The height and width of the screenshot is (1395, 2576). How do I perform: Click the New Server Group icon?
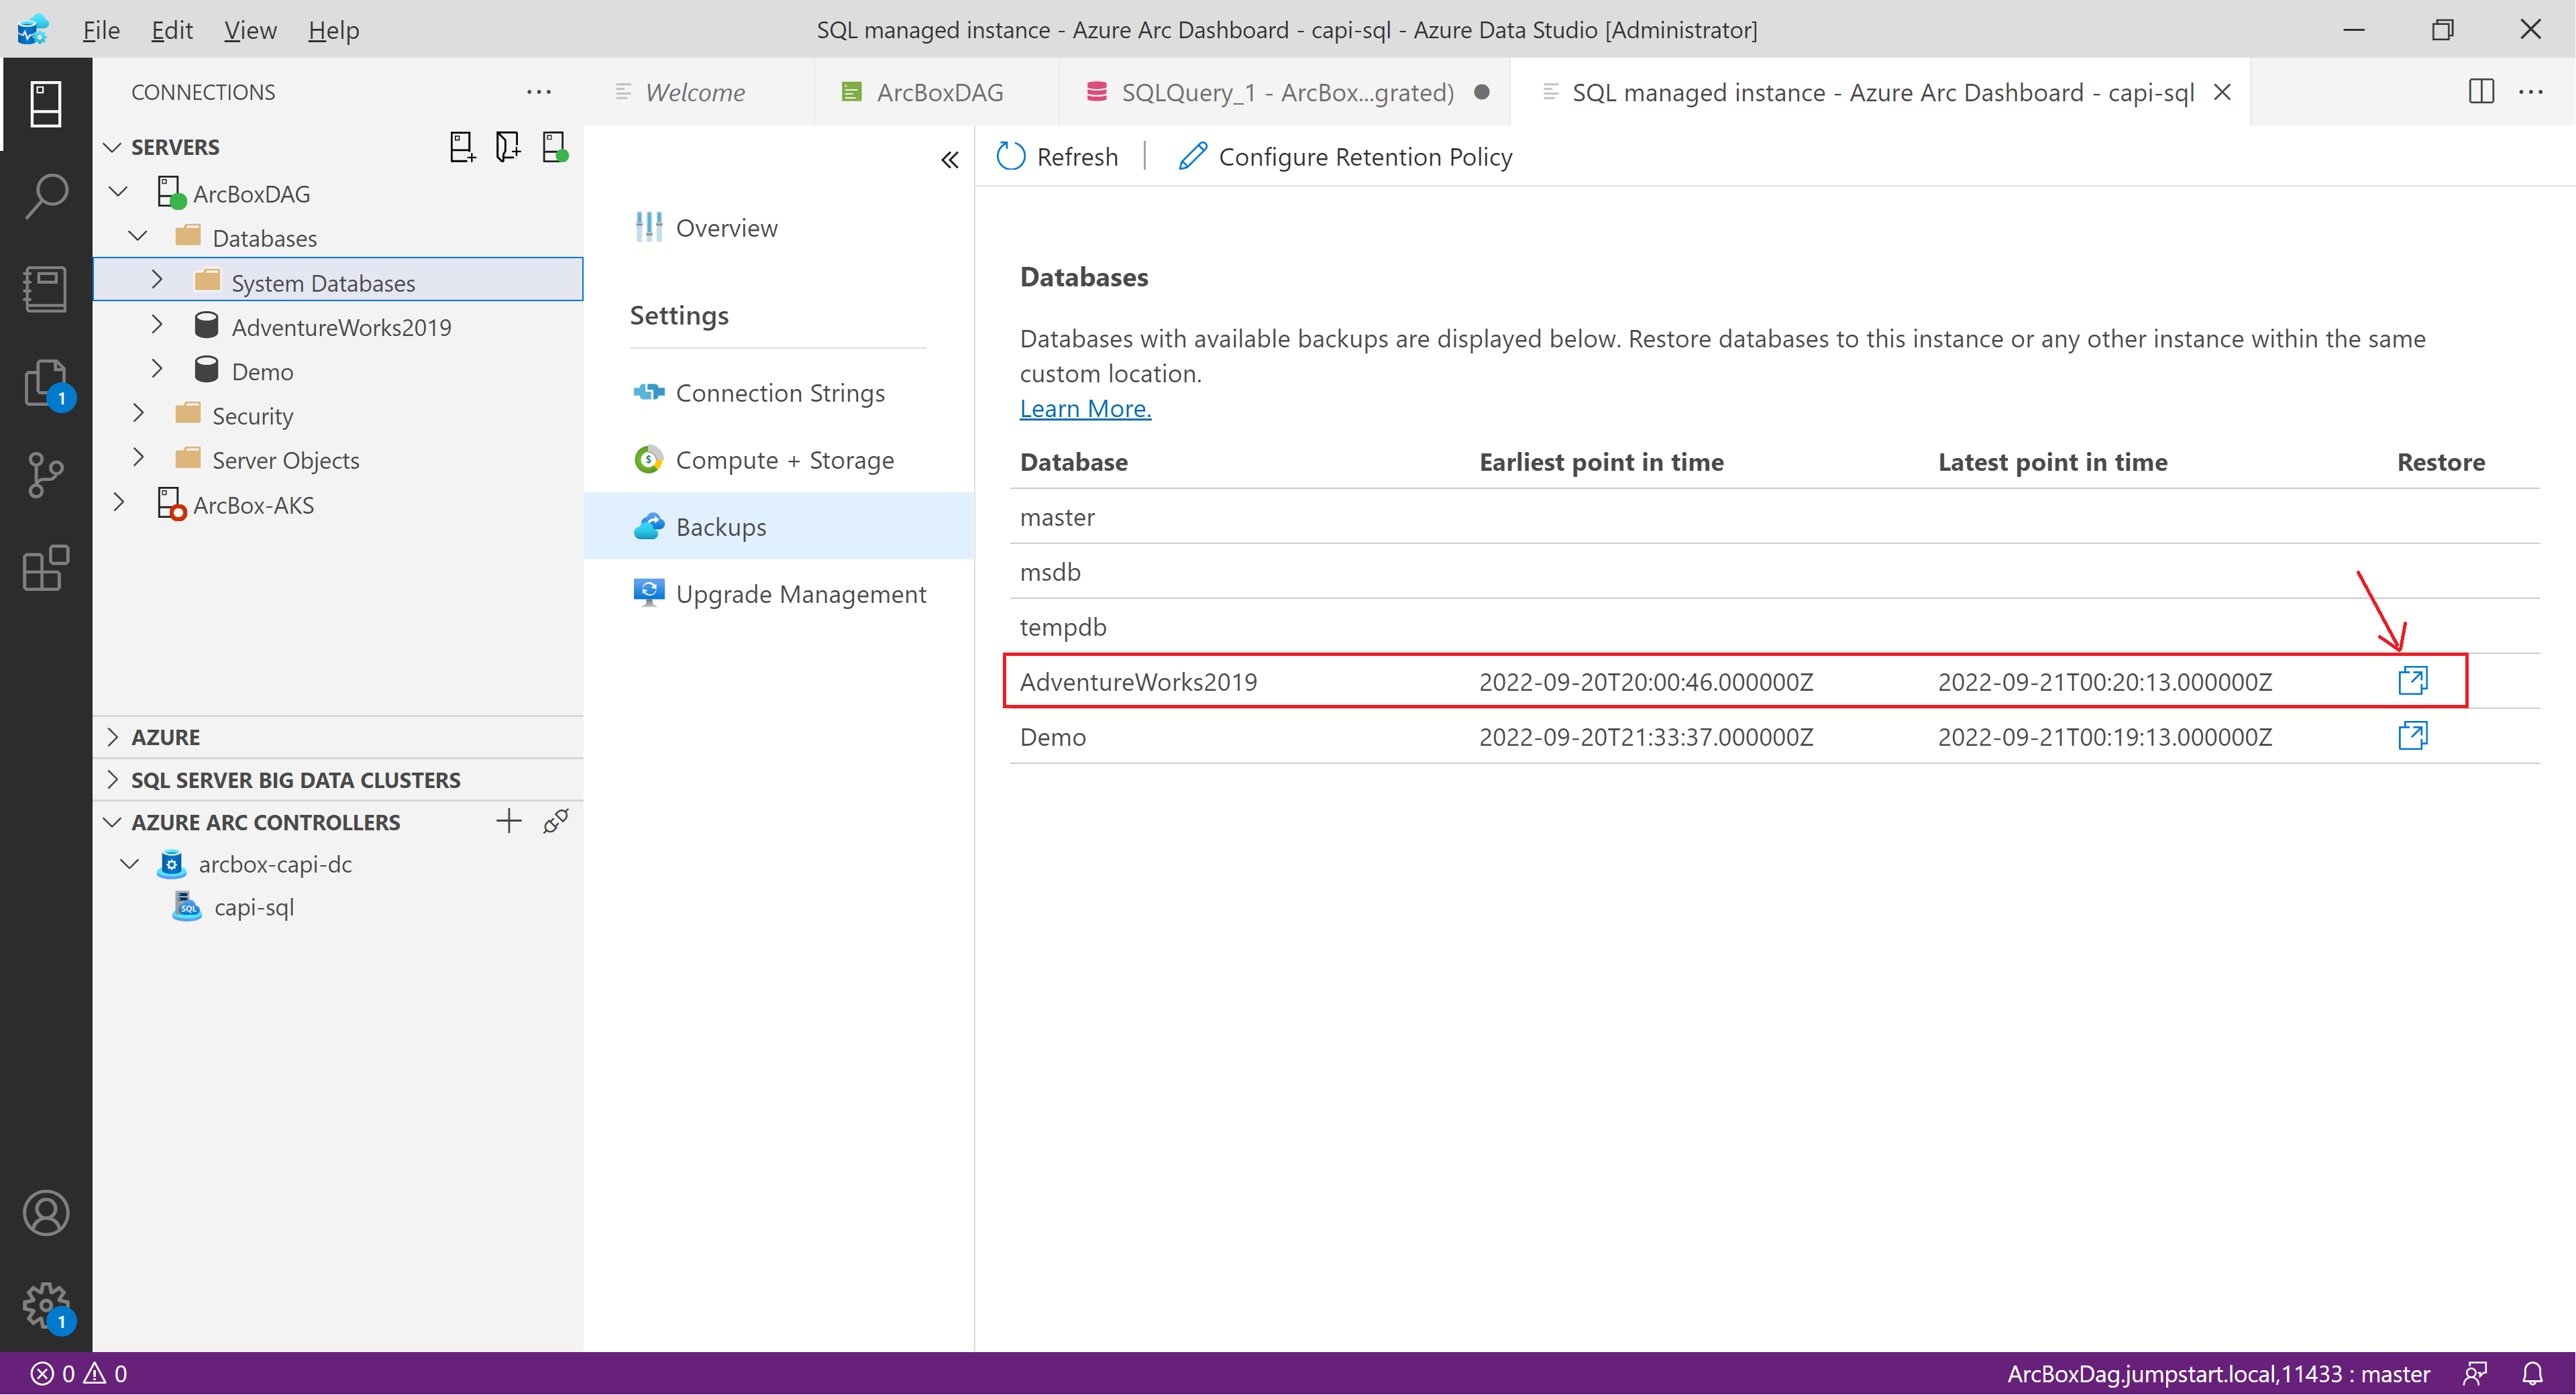(508, 147)
